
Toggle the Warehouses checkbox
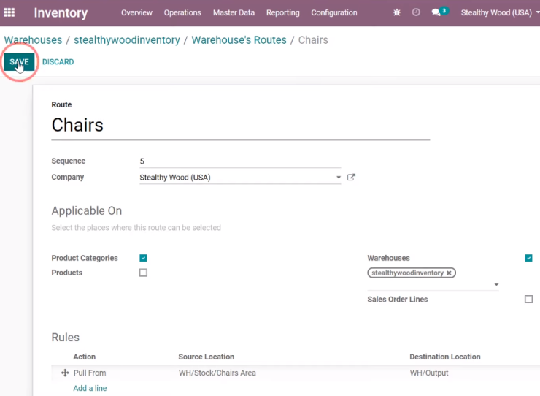pos(528,258)
